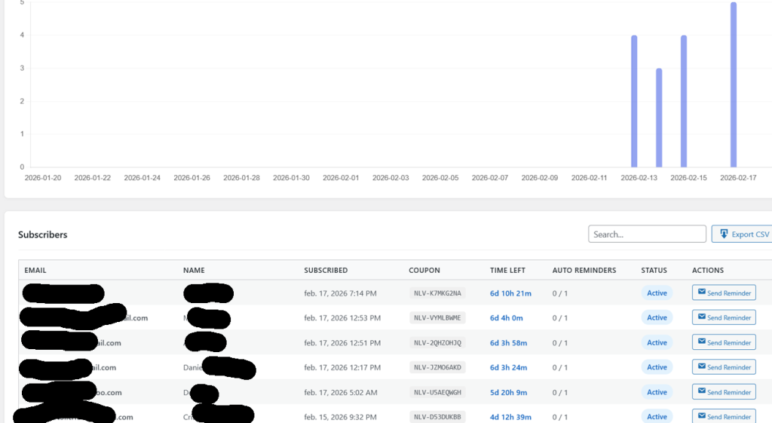This screenshot has width=772, height=423.
Task: Select the 6d 10h 21m time left link
Action: pyautogui.click(x=510, y=293)
